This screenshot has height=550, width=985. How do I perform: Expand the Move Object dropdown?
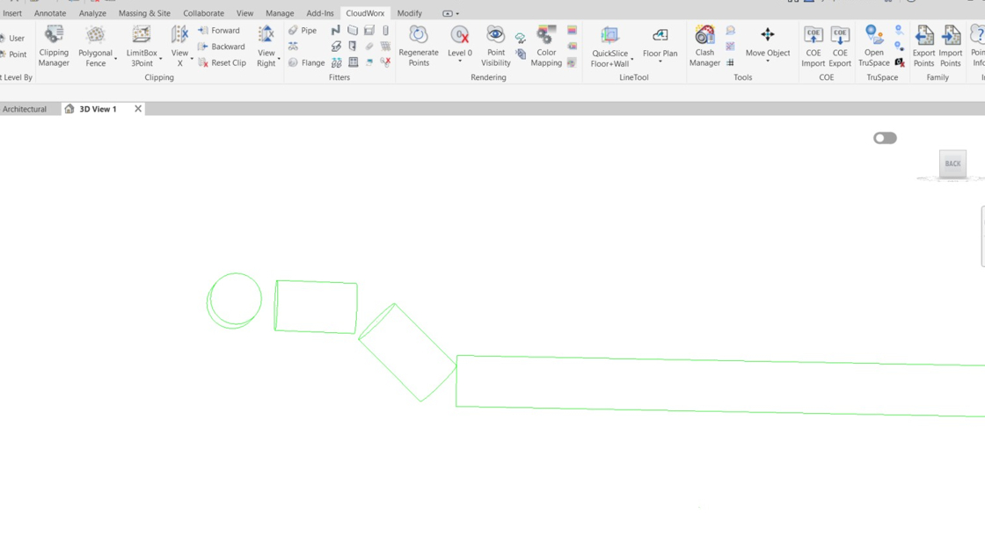[768, 62]
